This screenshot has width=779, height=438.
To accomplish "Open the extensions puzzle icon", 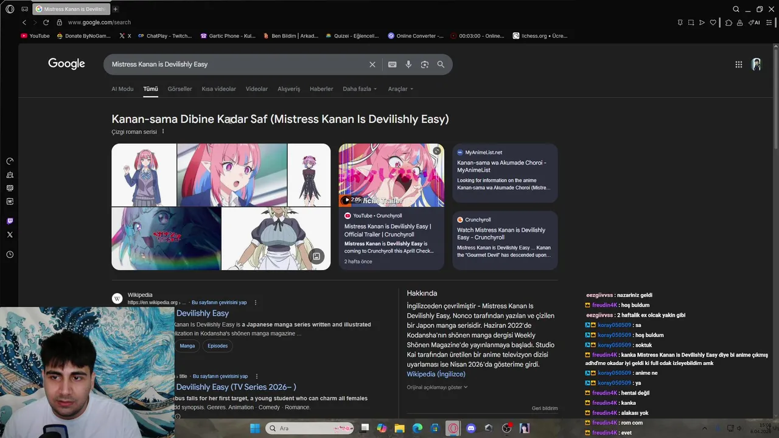I will click(728, 23).
